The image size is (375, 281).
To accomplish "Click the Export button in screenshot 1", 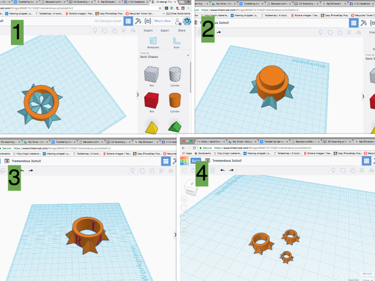I will tap(165, 30).
